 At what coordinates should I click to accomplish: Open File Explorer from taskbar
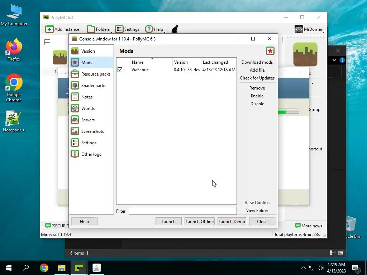[x=62, y=268]
